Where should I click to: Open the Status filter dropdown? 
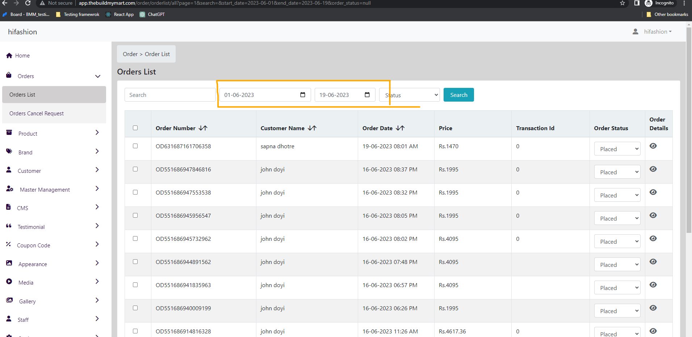point(410,95)
